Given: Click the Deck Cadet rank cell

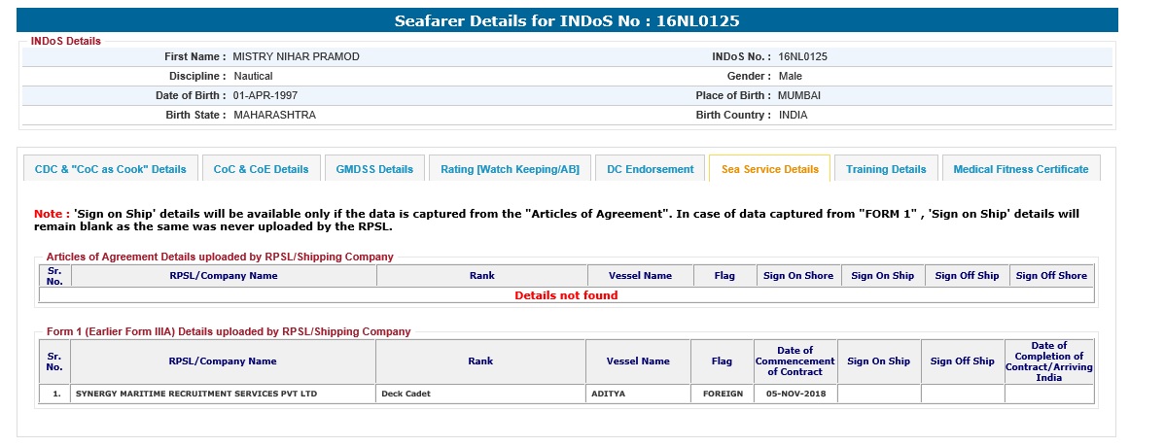Looking at the screenshot, I should pyautogui.click(x=406, y=395).
